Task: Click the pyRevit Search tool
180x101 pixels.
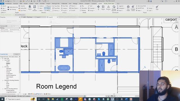Action: click(x=3, y=6)
